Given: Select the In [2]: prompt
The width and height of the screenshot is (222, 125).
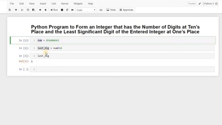Looking at the screenshot, I should click(24, 48).
